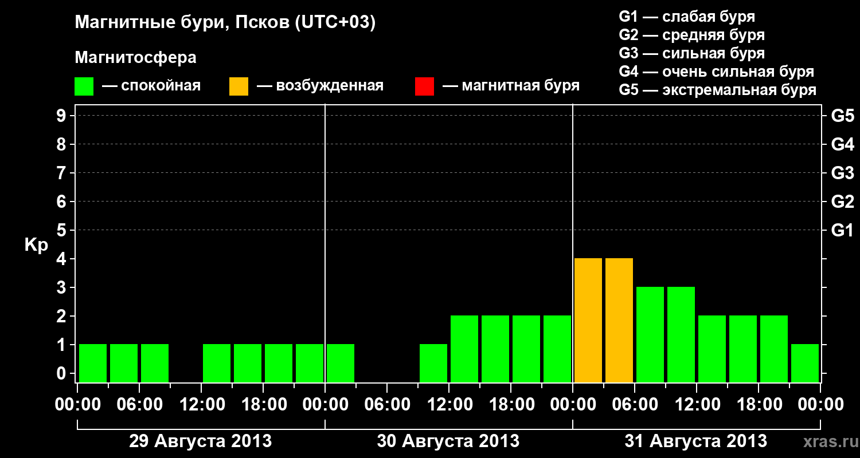The width and height of the screenshot is (860, 458).
Task: Click the '31 Августа 2013' date label
Action: click(696, 441)
